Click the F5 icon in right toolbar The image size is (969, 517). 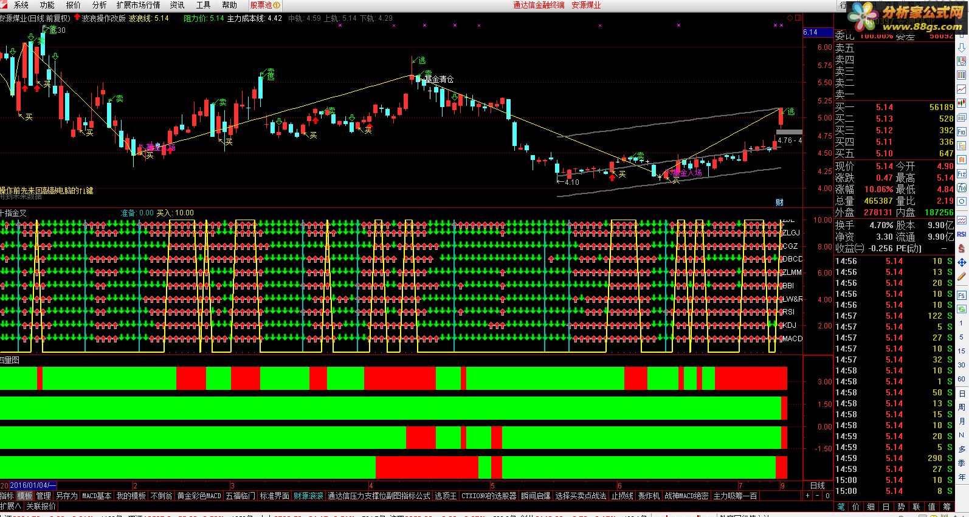tap(961, 295)
